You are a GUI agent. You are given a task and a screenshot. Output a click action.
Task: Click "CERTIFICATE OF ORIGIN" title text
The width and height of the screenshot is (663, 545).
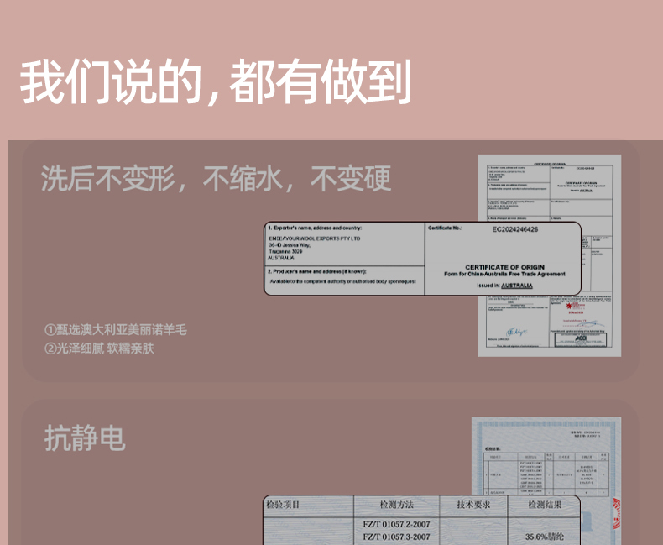pos(505,267)
